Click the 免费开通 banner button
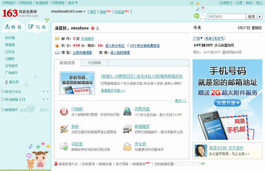The height and width of the screenshot is (171, 265). (x=227, y=103)
